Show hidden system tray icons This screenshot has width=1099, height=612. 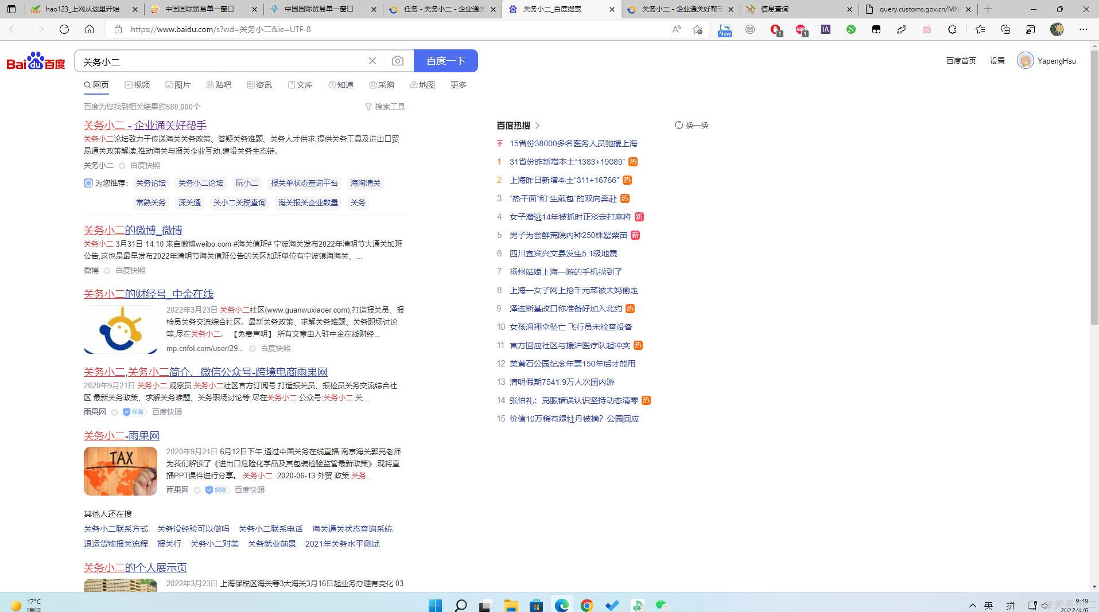coord(973,605)
